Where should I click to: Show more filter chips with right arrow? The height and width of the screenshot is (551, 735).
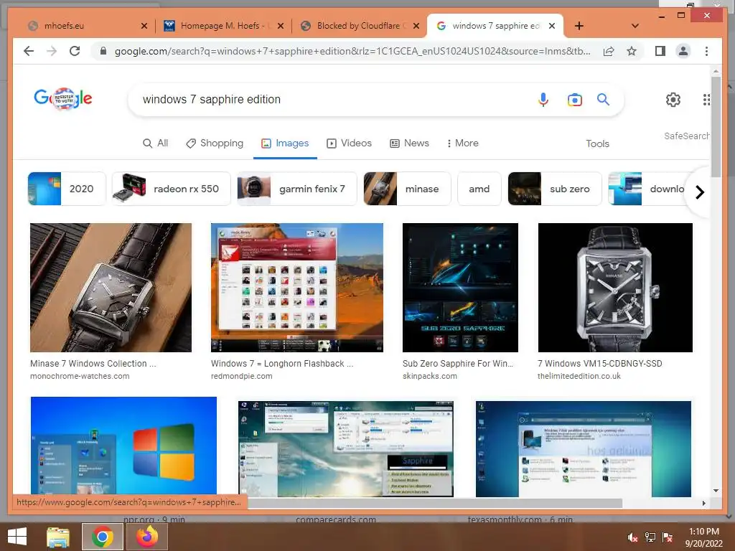point(699,192)
